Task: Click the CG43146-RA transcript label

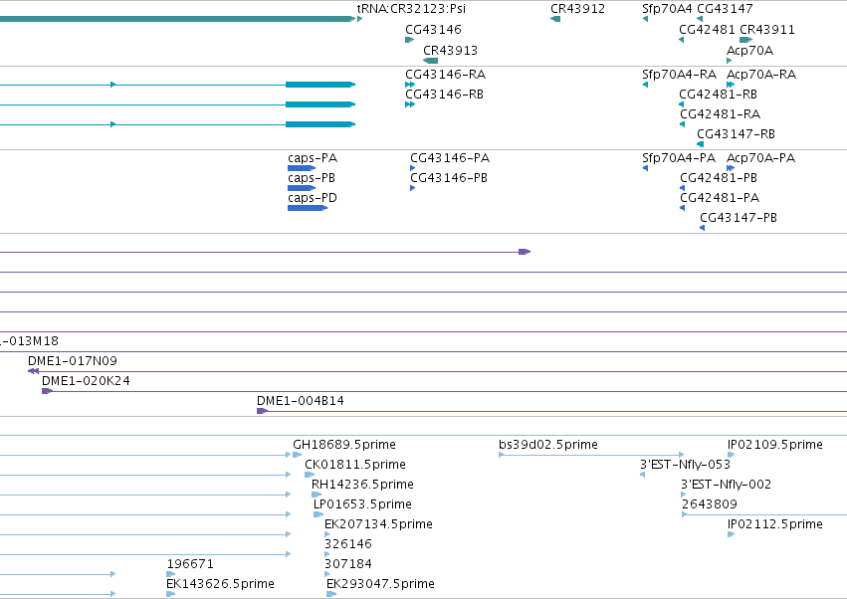Action: tap(445, 74)
